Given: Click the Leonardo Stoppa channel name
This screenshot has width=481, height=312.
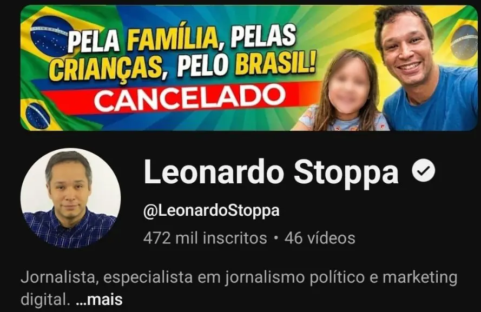Looking at the screenshot, I should tap(271, 172).
